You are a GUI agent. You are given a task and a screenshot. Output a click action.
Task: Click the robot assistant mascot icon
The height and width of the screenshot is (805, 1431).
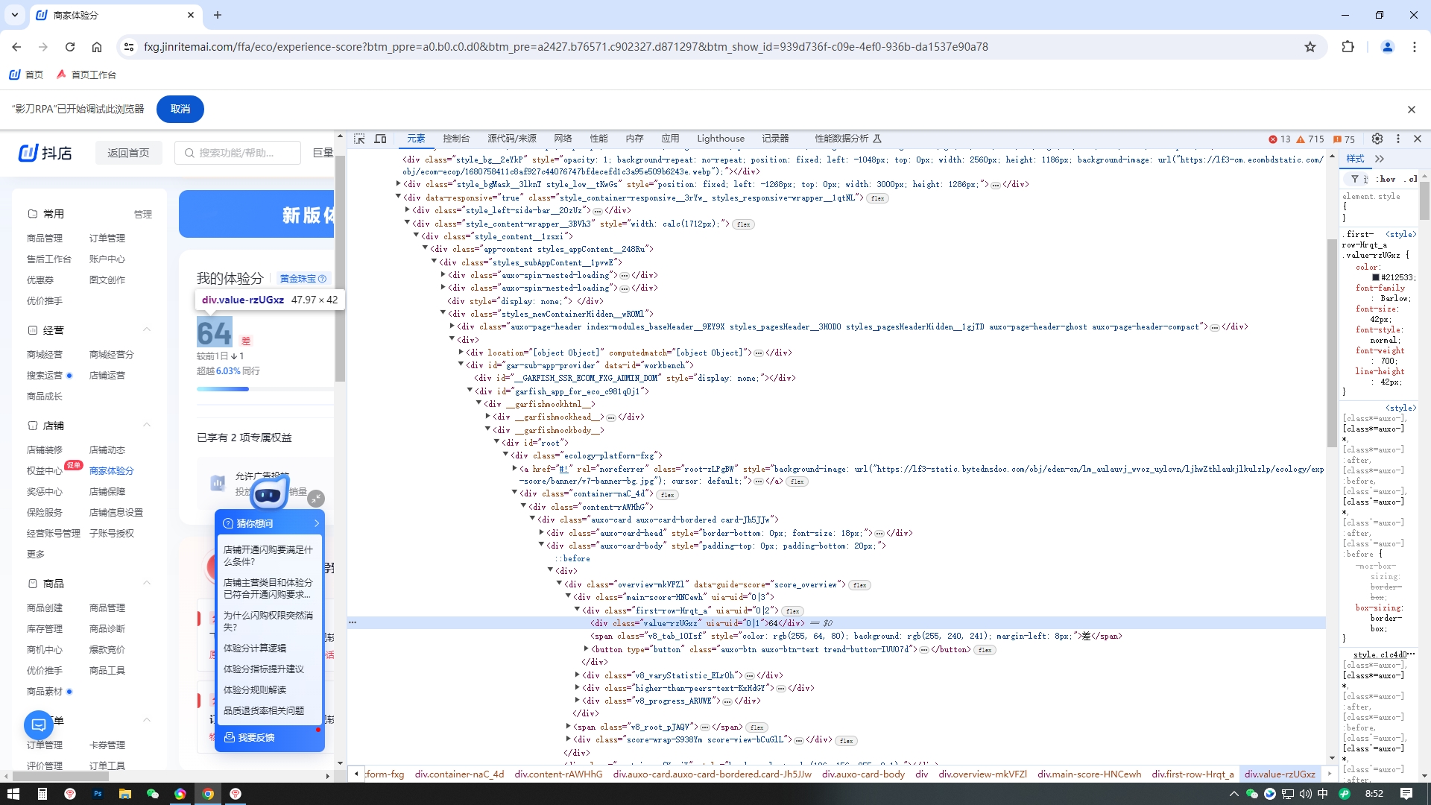coord(268,493)
